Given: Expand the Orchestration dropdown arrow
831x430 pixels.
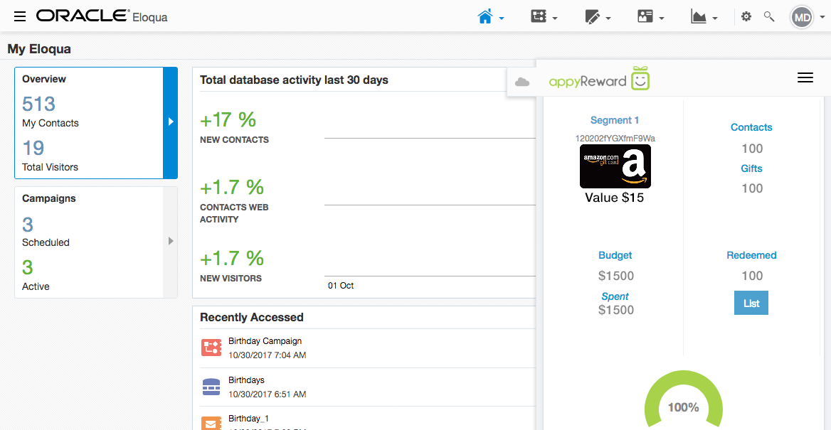Looking at the screenshot, I should pyautogui.click(x=555, y=18).
